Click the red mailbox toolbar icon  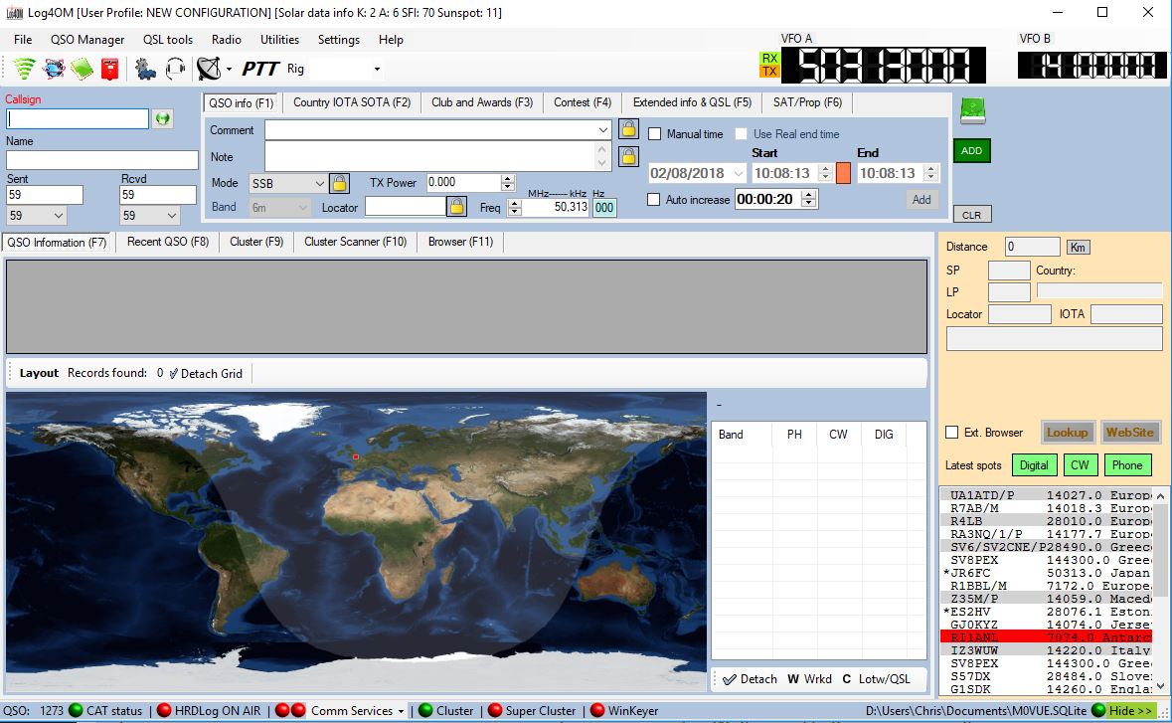click(110, 69)
